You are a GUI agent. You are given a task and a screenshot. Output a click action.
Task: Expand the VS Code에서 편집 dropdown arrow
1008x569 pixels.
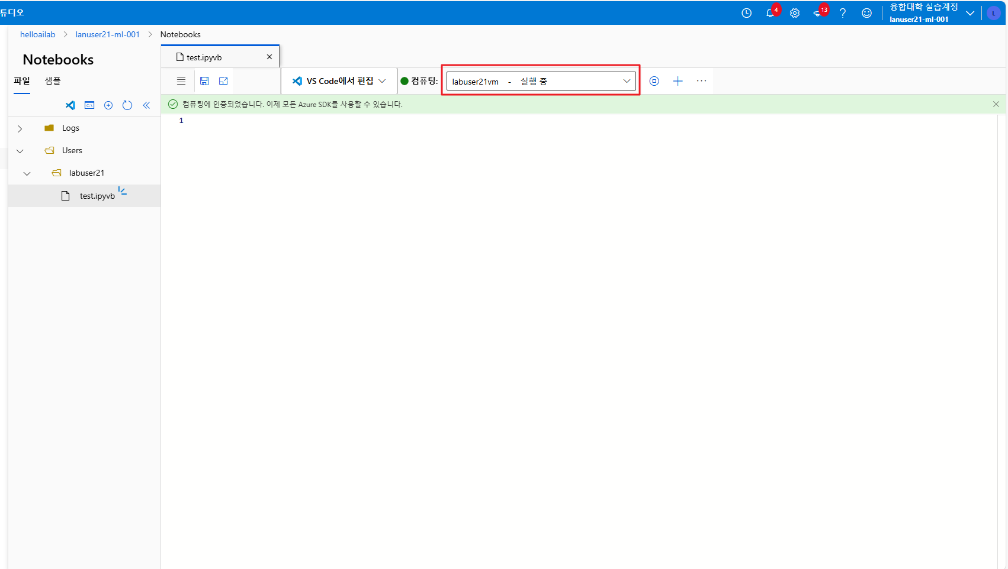[382, 81]
